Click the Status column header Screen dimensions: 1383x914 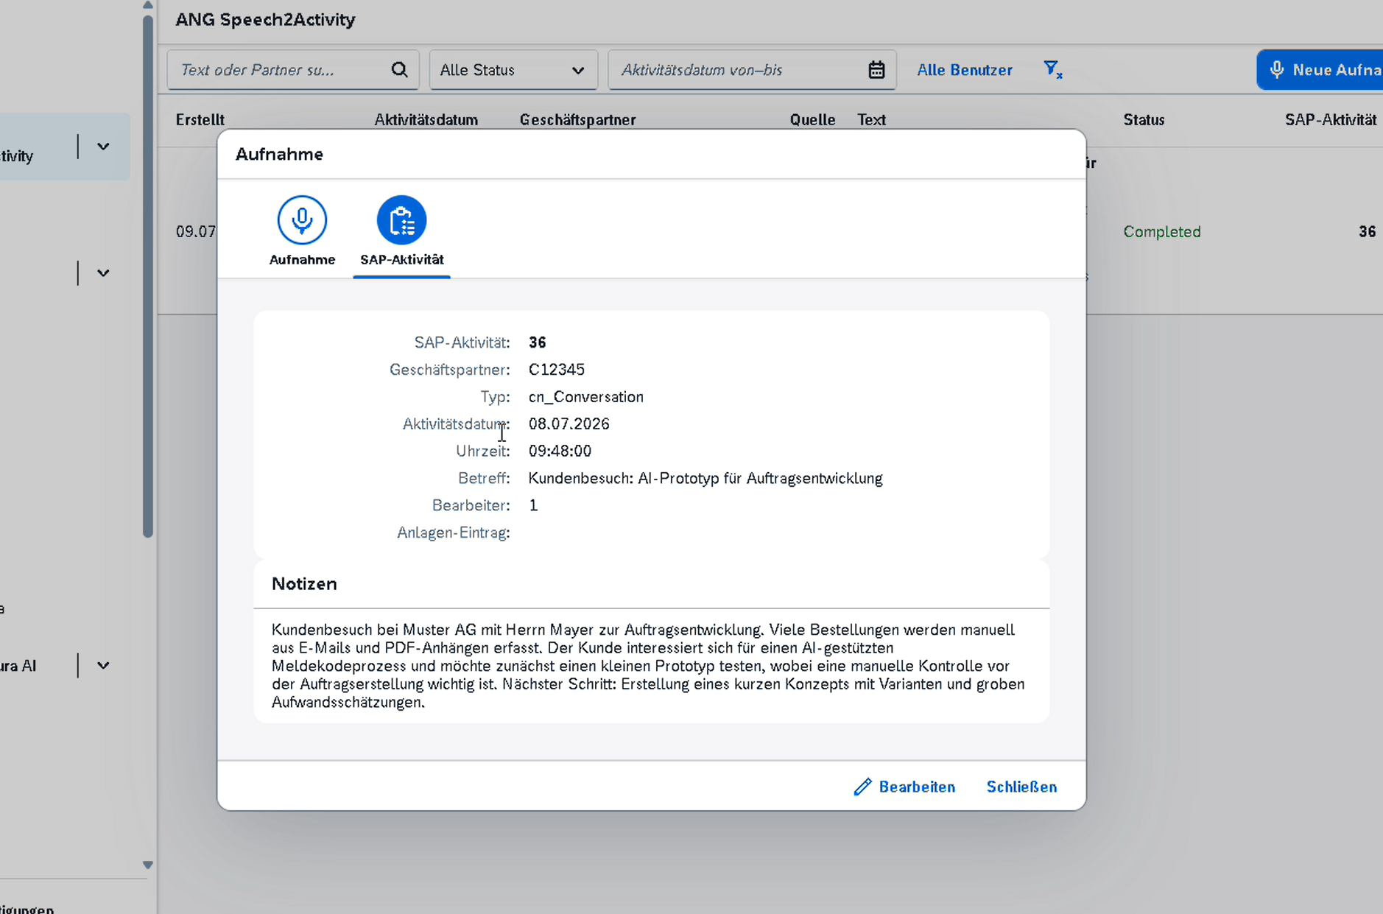pos(1144,119)
